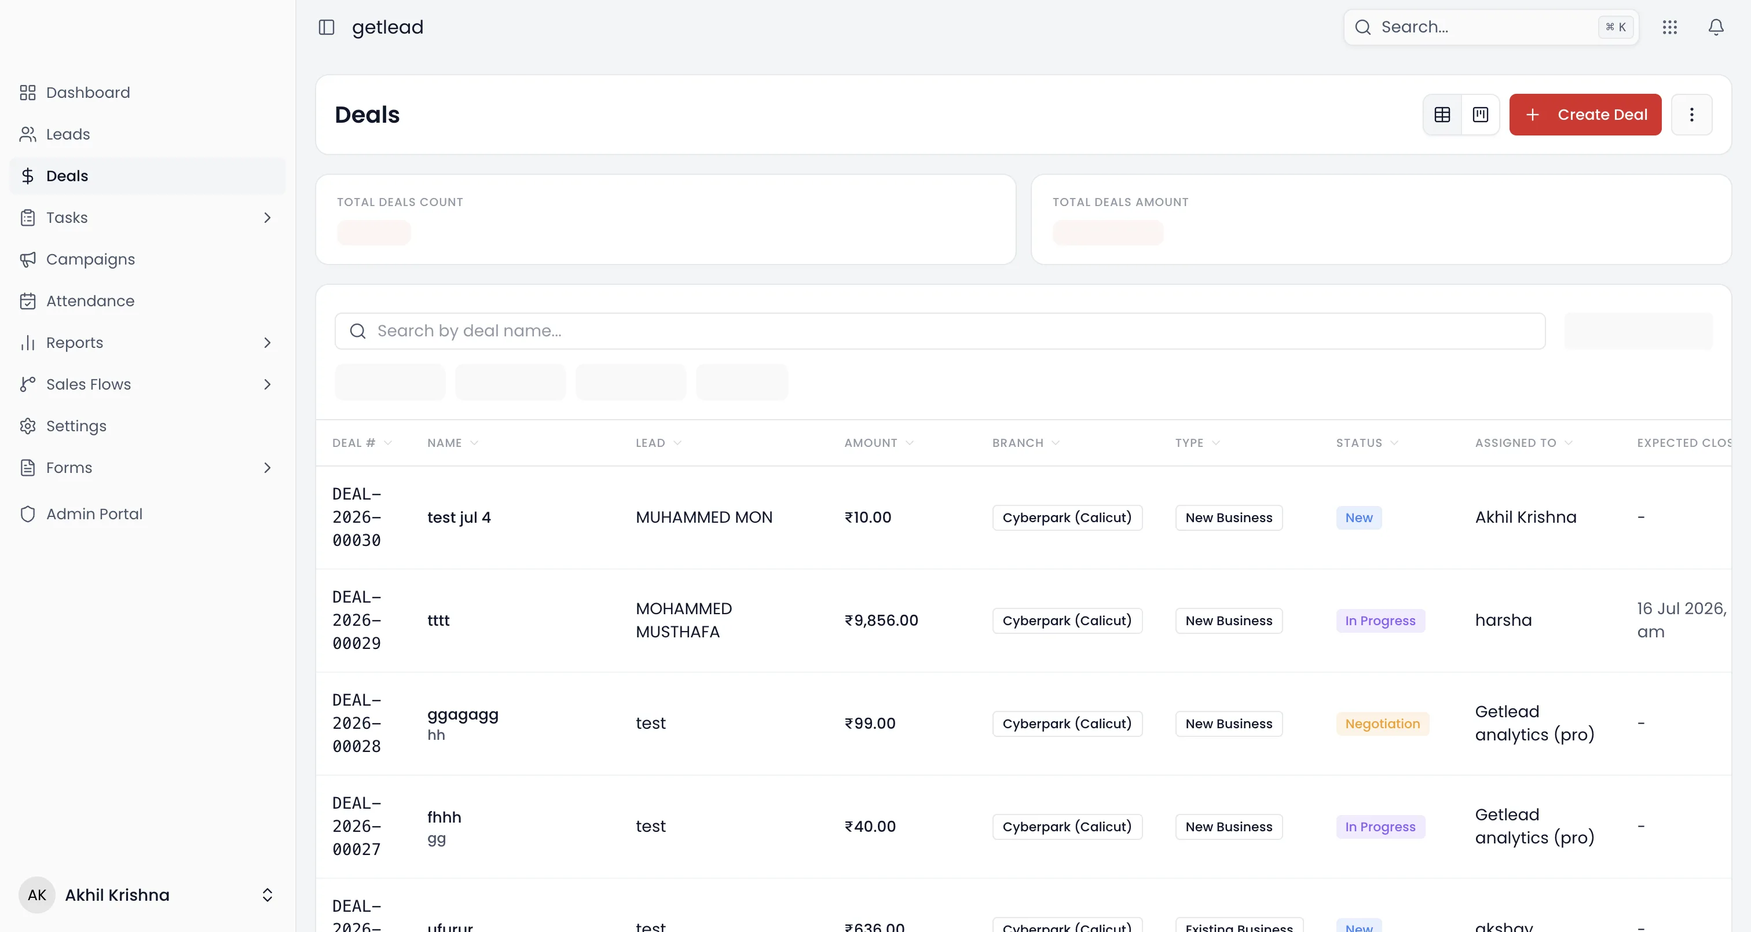The image size is (1751, 932).
Task: Open deal named fhhh
Action: [444, 817]
